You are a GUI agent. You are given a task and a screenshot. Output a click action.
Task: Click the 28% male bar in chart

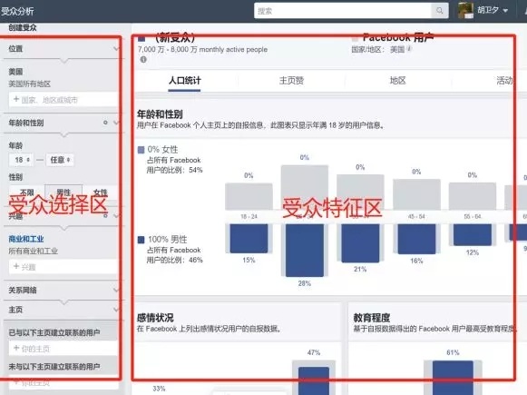point(305,250)
